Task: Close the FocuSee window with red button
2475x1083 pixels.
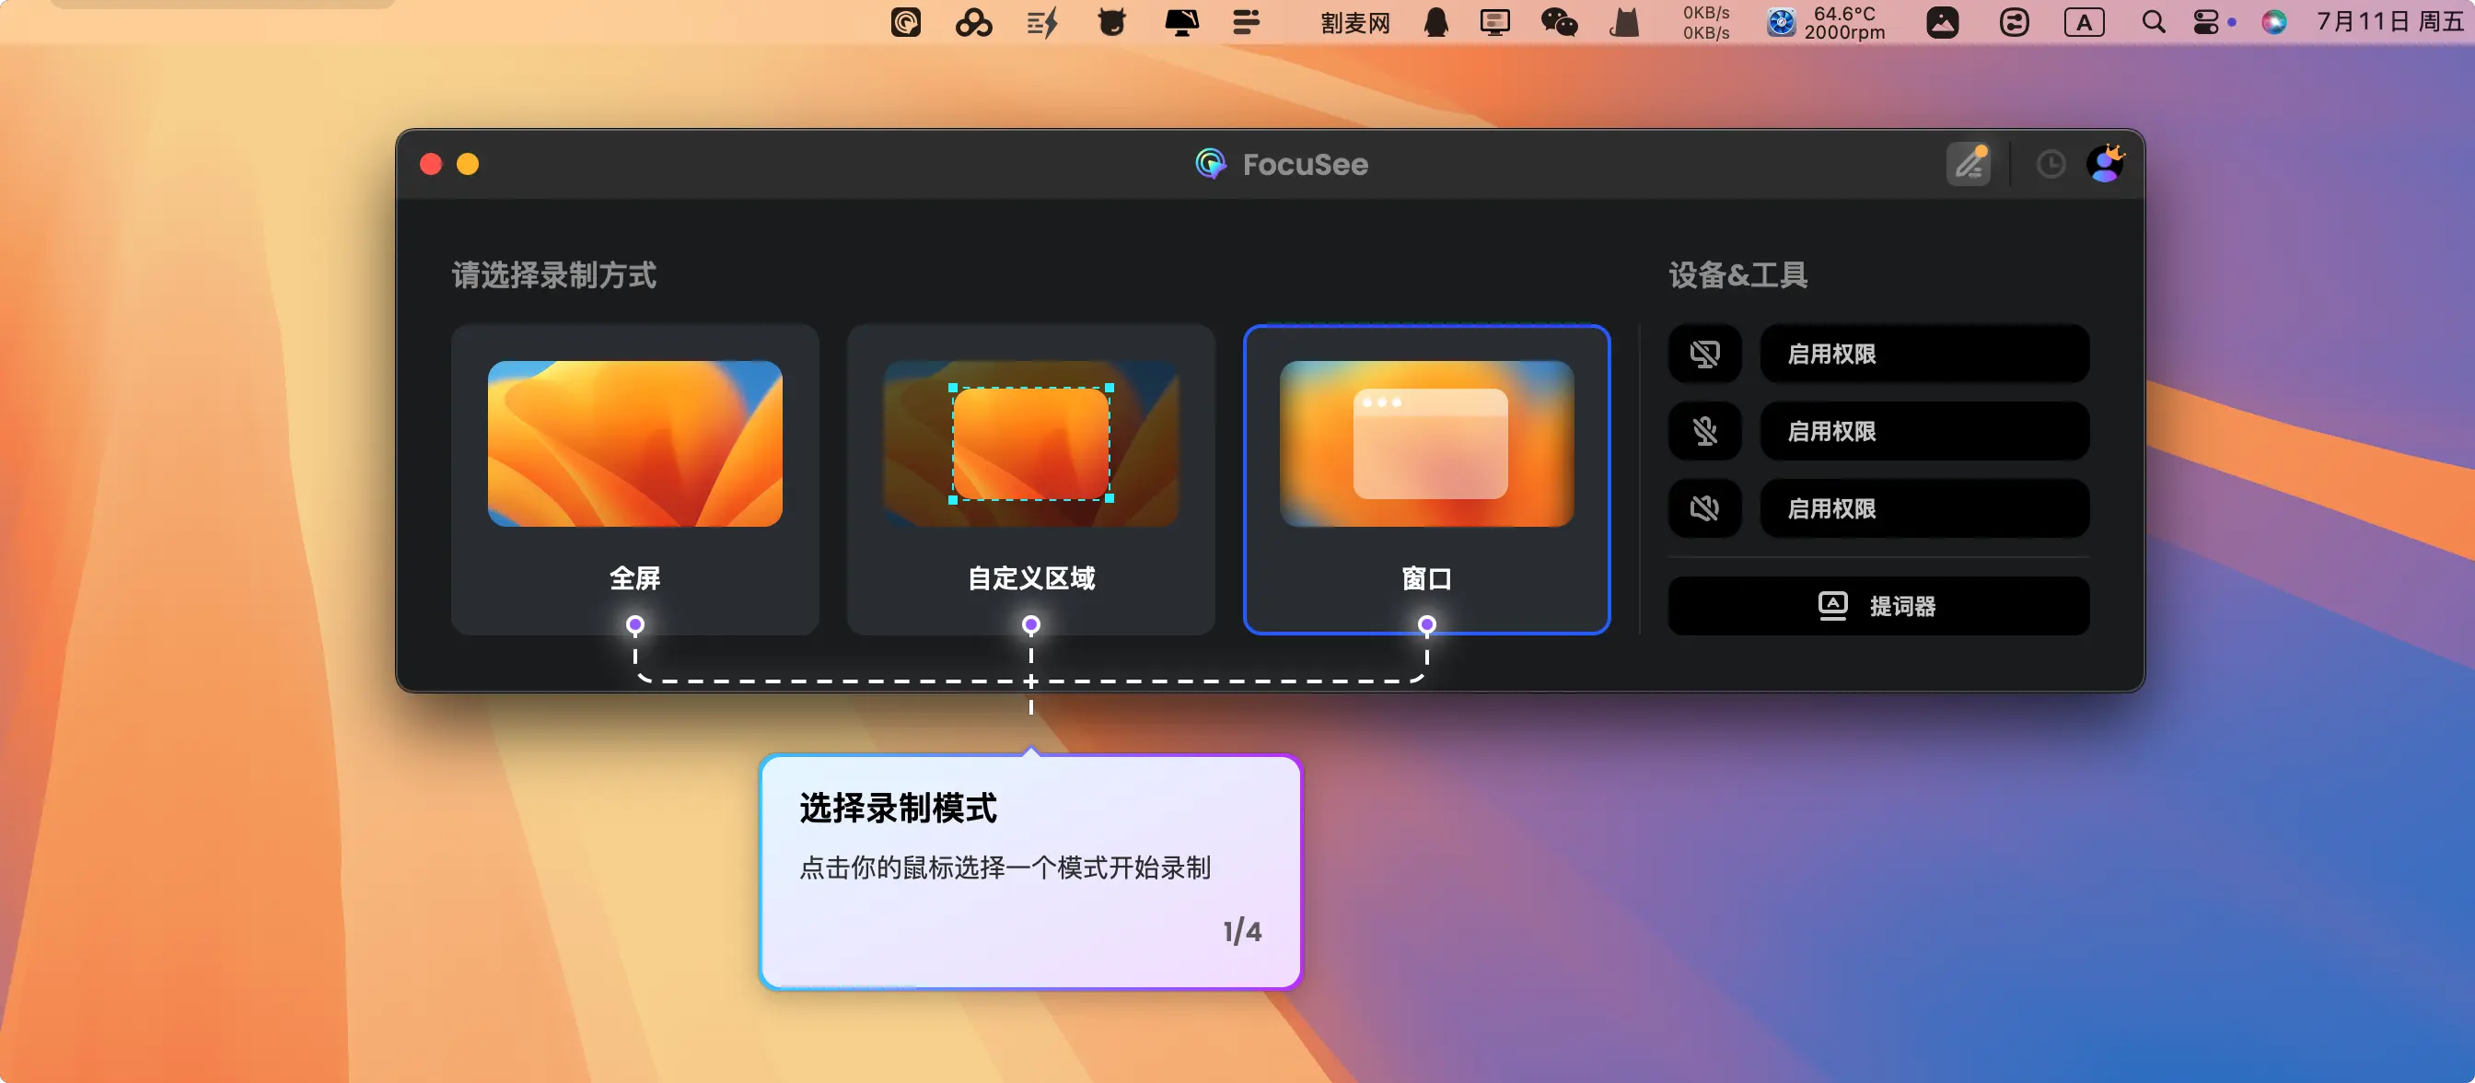Action: pos(432,164)
